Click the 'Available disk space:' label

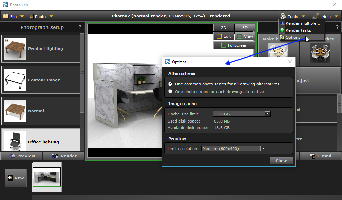(188, 128)
